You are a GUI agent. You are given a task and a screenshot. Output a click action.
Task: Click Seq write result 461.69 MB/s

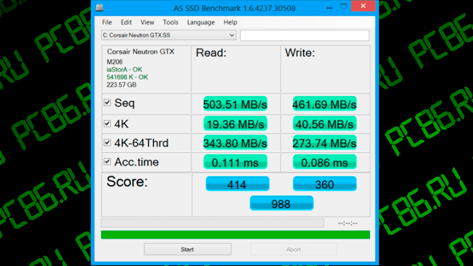pos(325,104)
